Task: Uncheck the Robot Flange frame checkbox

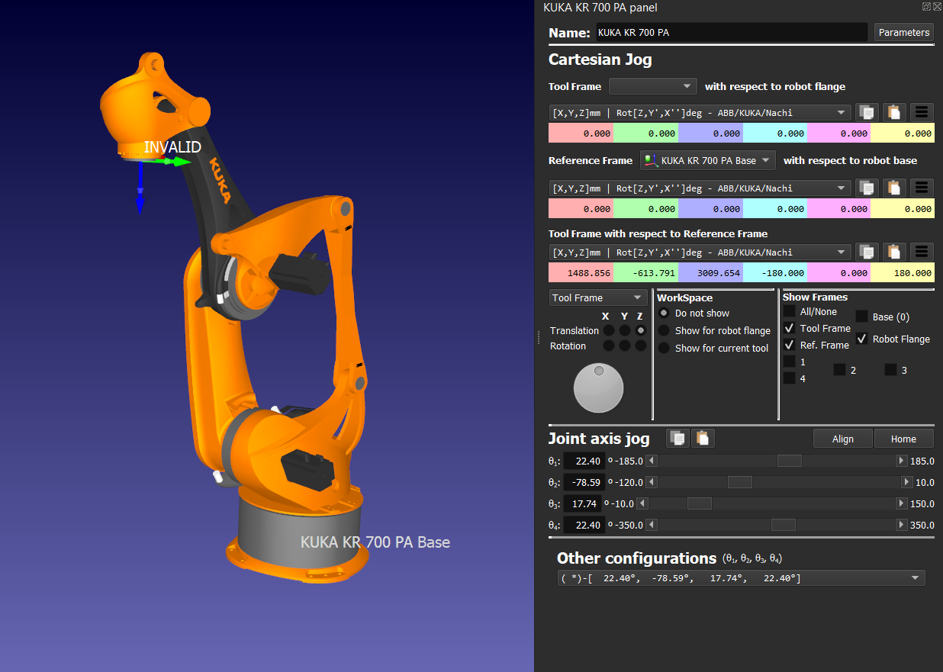Action: (861, 339)
